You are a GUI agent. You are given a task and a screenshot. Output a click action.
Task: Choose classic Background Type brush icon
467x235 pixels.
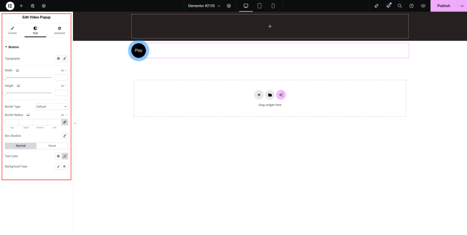point(58,167)
